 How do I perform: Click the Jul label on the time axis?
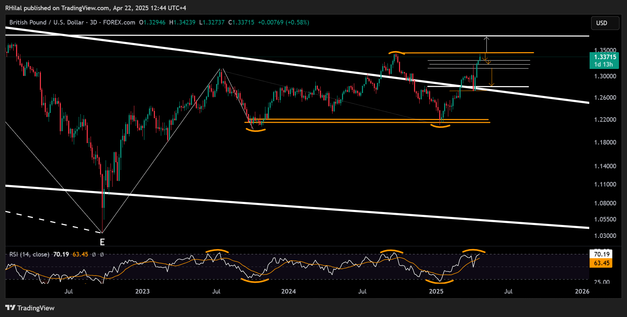coord(69,291)
